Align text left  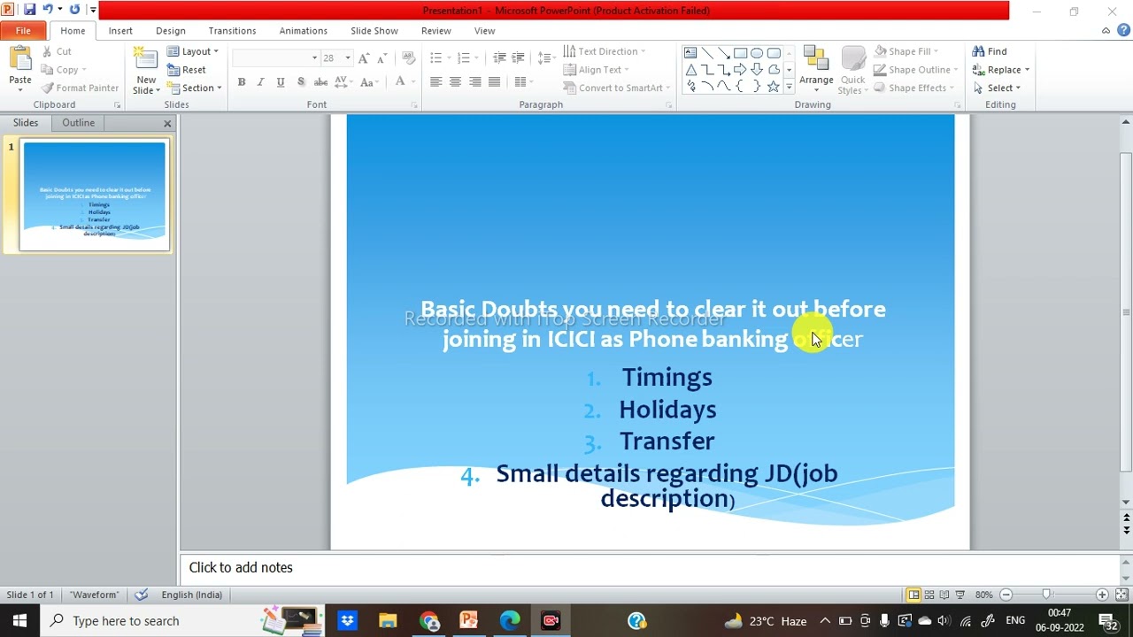tap(435, 82)
